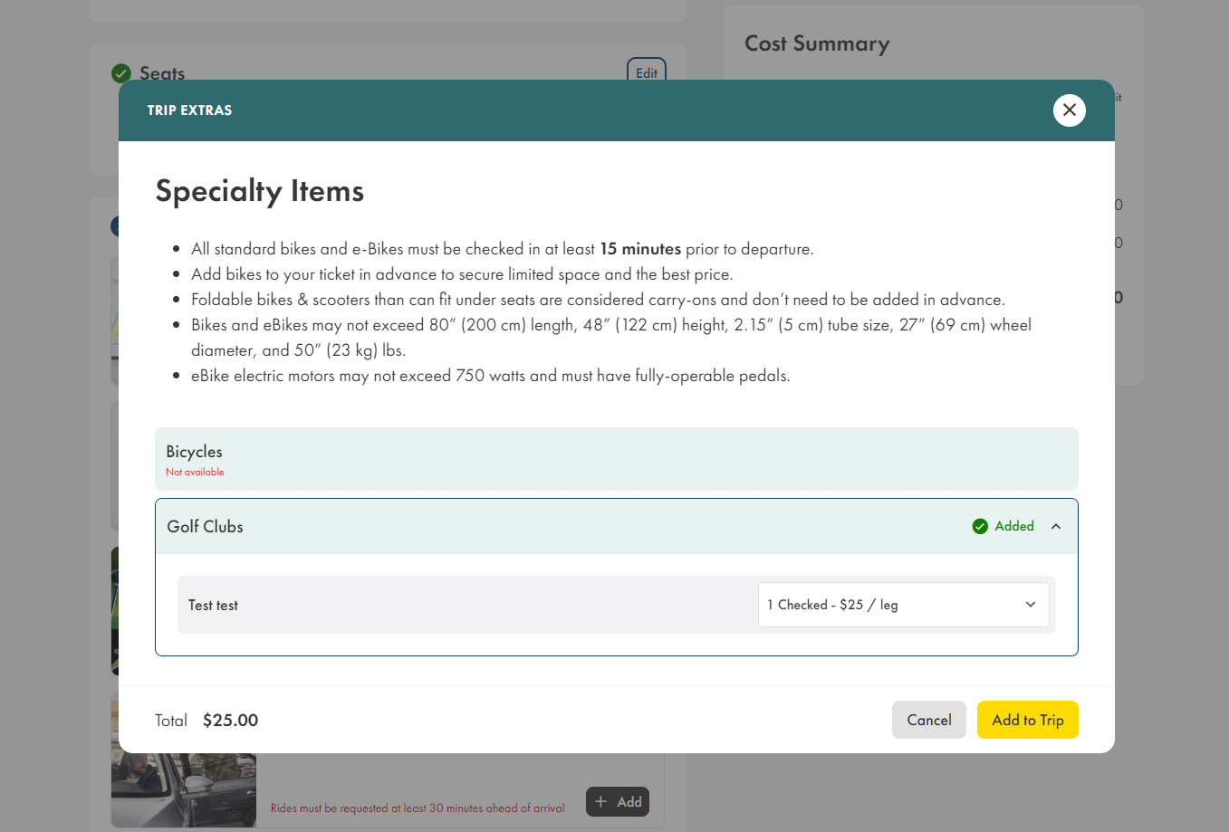Click the dropdown arrow on the Checked selector

[x=1030, y=604]
